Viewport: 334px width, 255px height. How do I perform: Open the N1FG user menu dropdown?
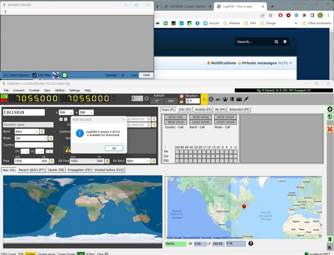(x=285, y=63)
